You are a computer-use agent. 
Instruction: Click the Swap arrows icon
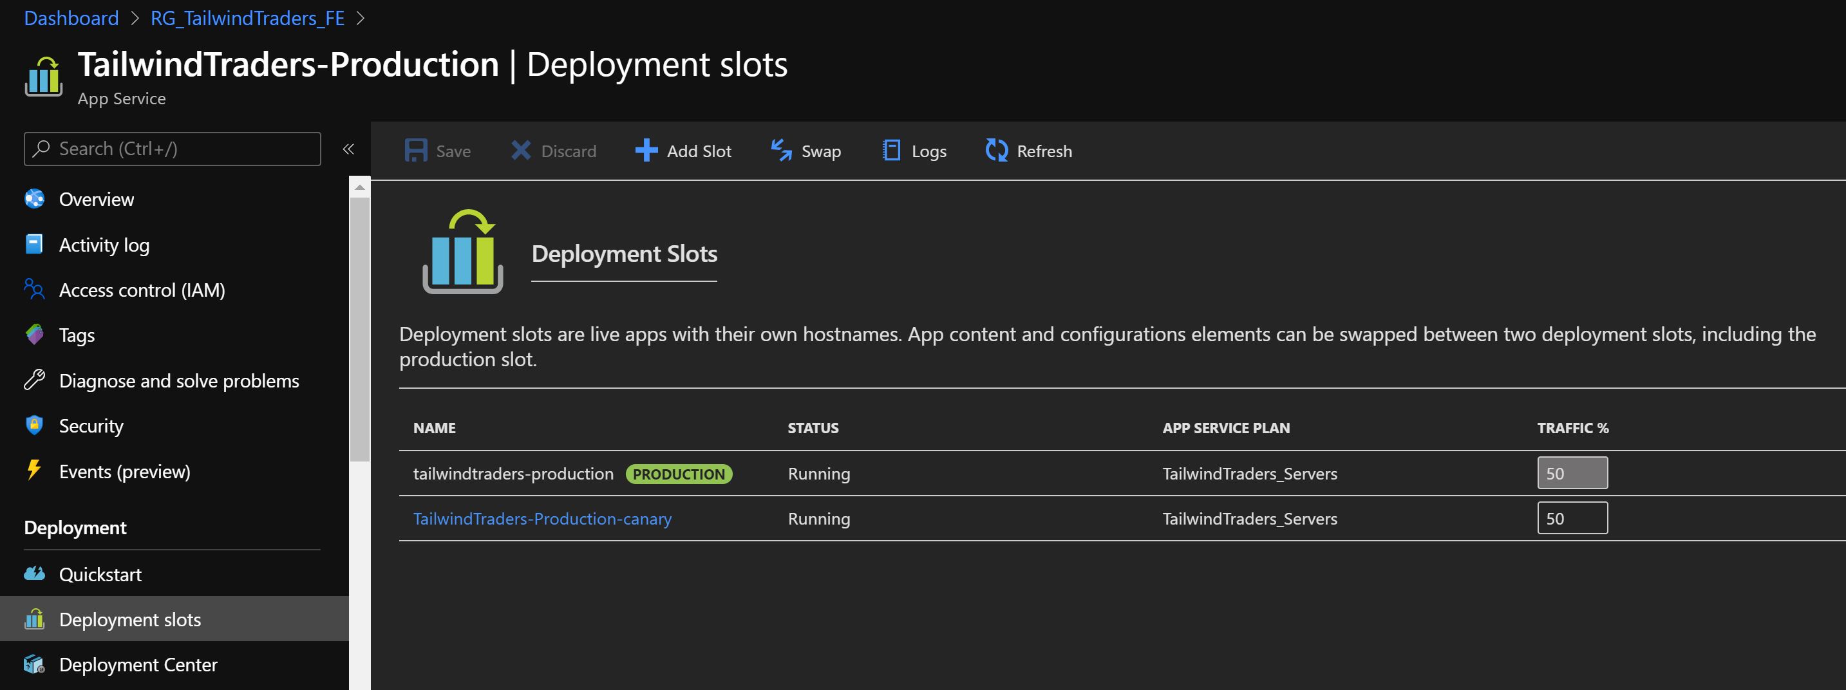[x=781, y=151]
